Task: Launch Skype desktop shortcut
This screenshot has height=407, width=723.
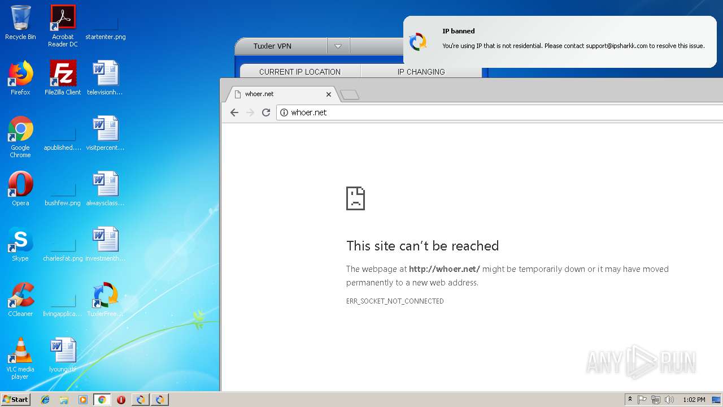Action: point(20,244)
